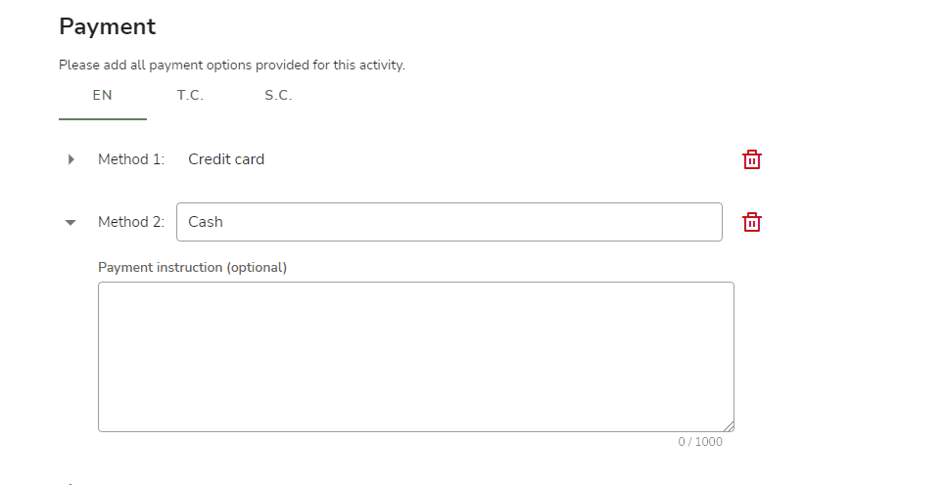Viewport: 946px width, 485px height.
Task: Switch to the EN language tab
Action: click(x=103, y=95)
